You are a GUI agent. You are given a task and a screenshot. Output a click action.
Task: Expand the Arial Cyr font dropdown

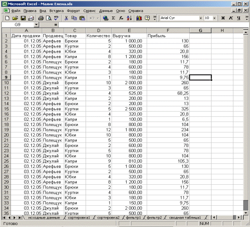[x=201, y=18]
